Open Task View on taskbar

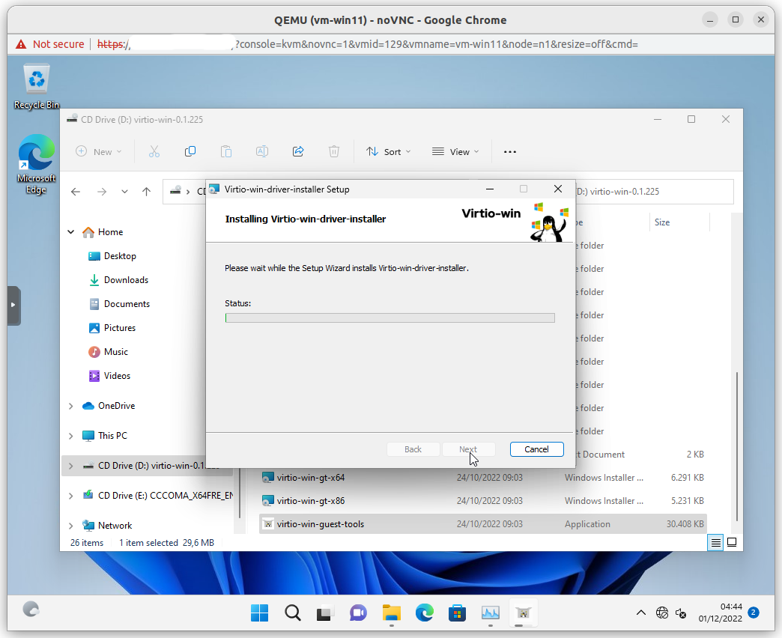tap(324, 613)
